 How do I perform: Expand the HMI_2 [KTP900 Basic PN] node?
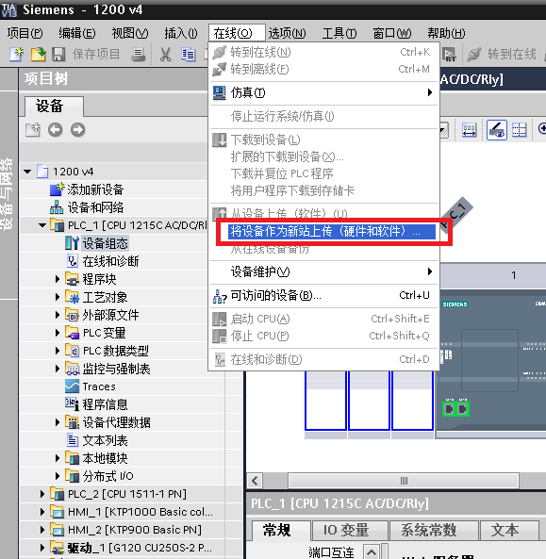[42, 530]
